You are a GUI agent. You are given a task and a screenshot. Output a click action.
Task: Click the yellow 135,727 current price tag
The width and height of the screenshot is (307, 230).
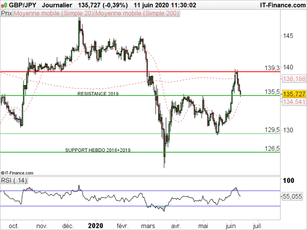294,94
